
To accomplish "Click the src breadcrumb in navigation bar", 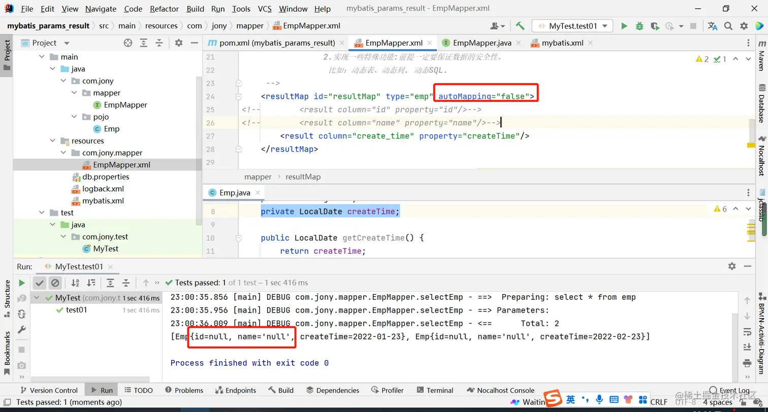I will [x=104, y=26].
